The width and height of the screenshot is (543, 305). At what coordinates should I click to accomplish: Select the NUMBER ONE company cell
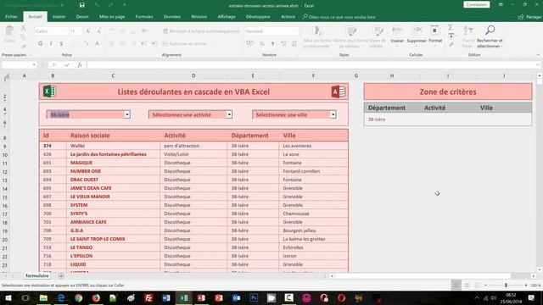[113, 171]
